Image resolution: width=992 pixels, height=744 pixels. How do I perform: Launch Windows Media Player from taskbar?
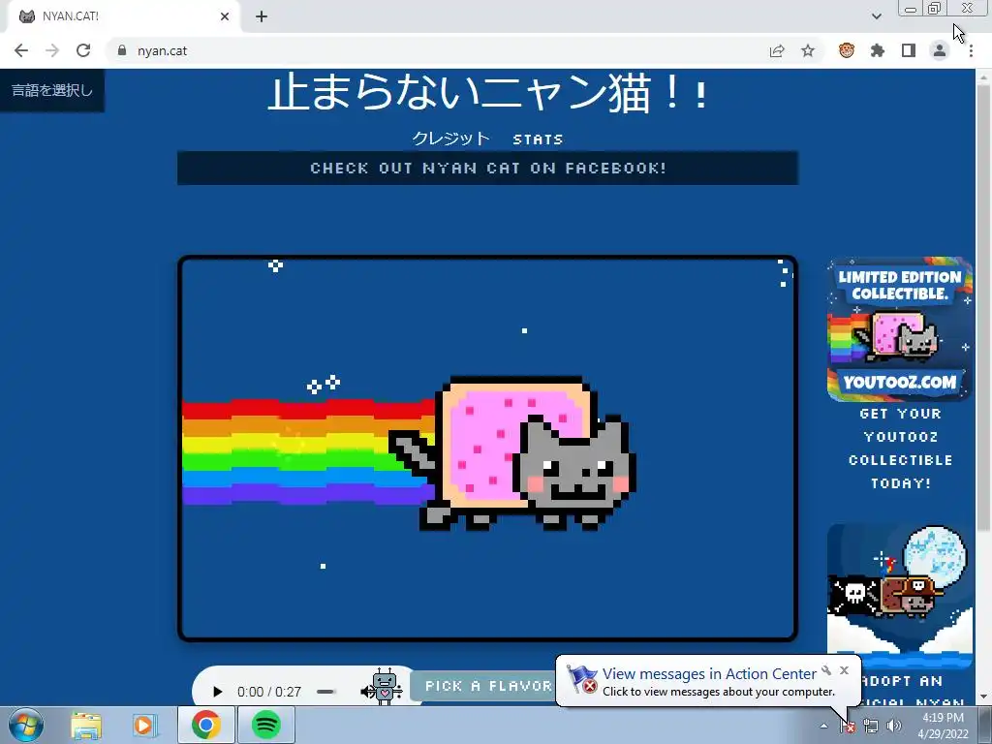(x=144, y=725)
